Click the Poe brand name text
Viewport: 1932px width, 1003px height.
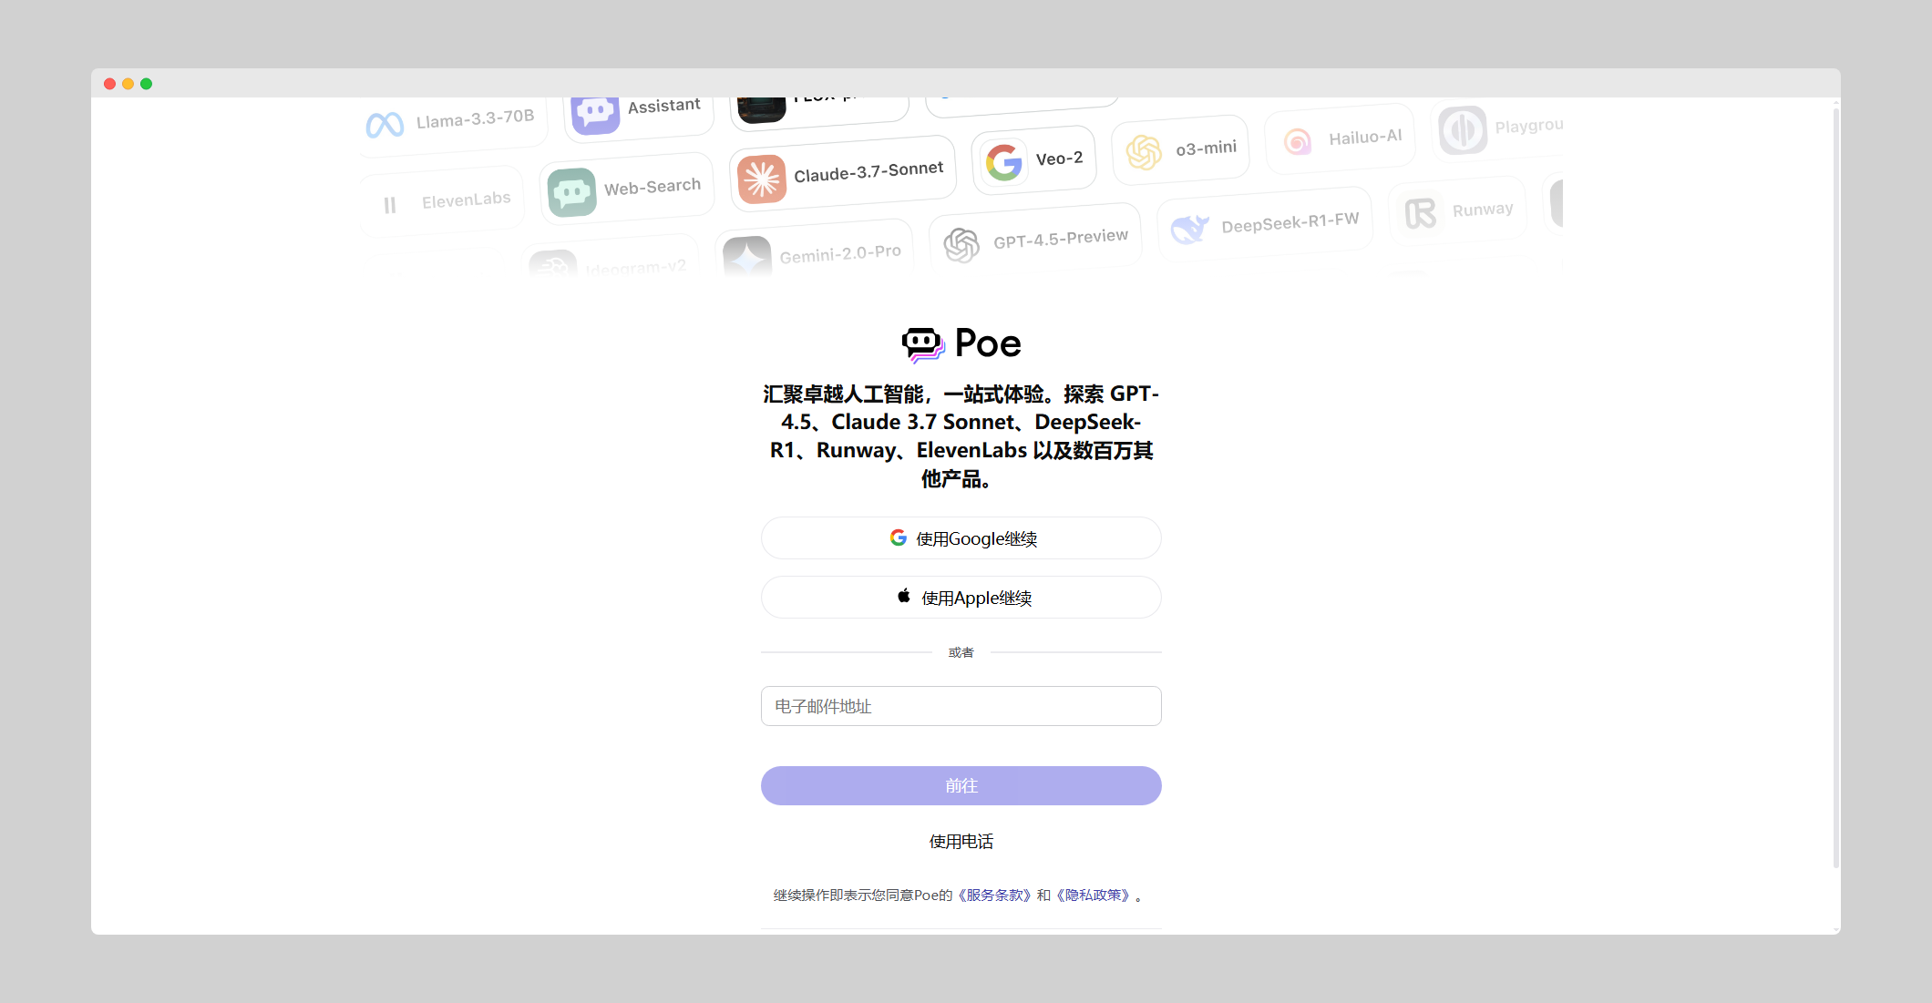click(988, 343)
